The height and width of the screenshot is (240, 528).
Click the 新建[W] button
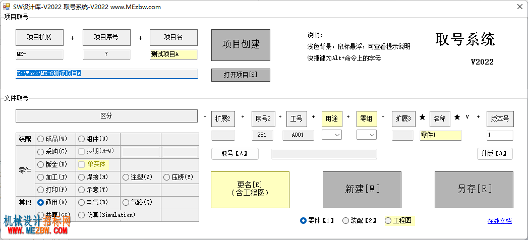click(362, 190)
